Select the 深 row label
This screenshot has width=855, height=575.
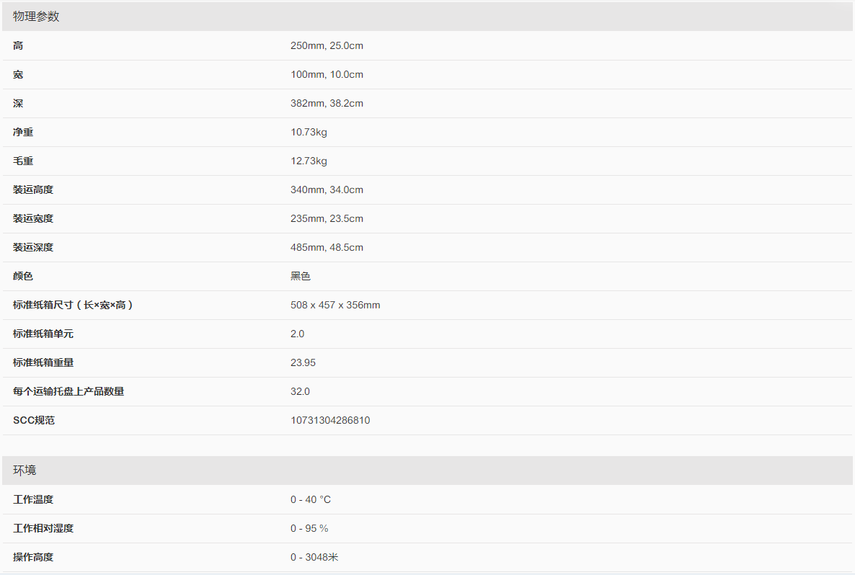click(x=18, y=104)
